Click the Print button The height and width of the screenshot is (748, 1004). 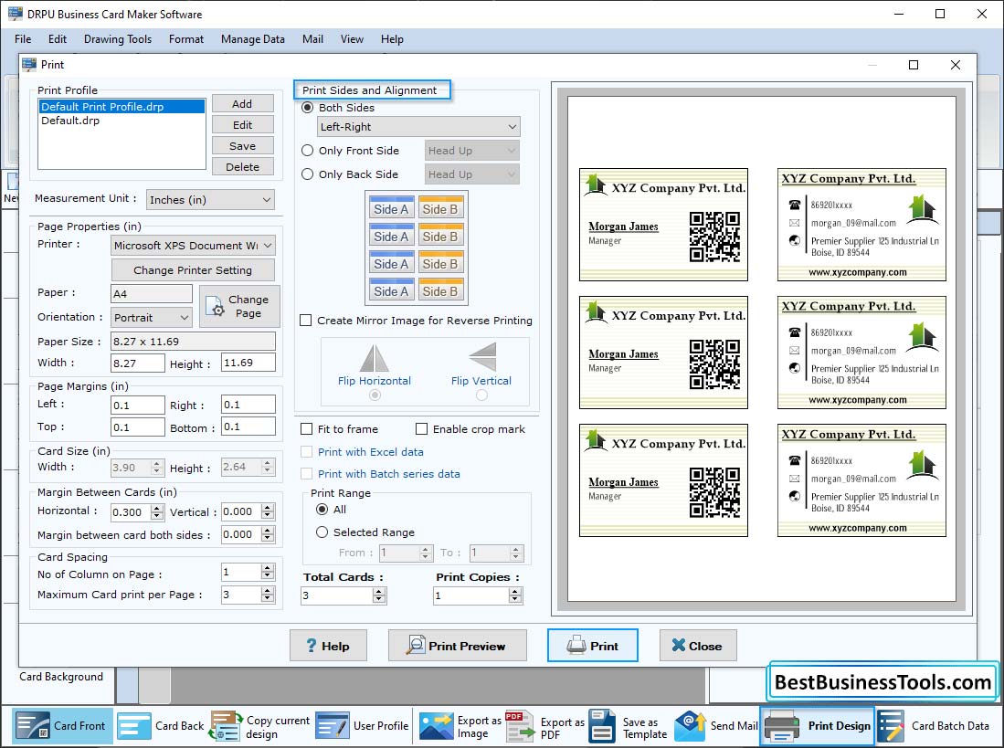coord(592,646)
